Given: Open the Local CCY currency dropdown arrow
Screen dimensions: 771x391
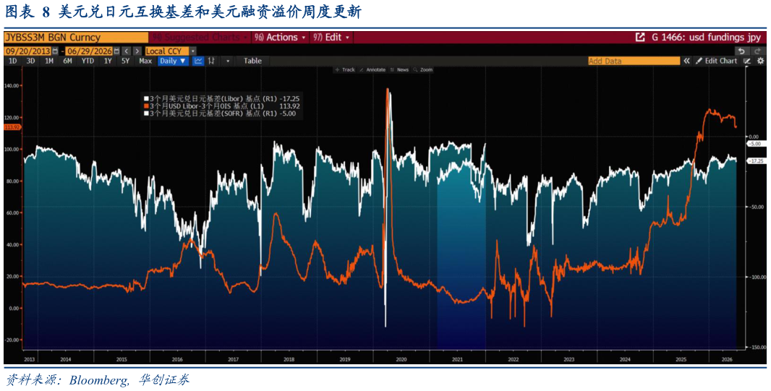Looking at the screenshot, I should 192,51.
